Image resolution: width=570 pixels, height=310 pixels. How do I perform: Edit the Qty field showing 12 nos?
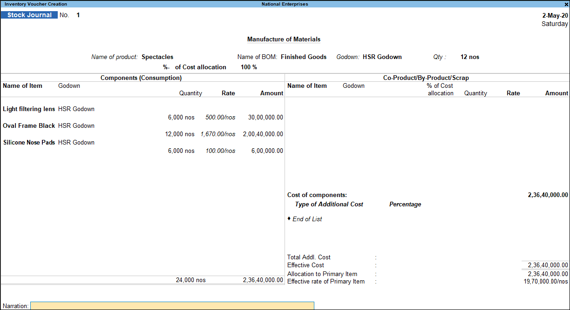(469, 57)
